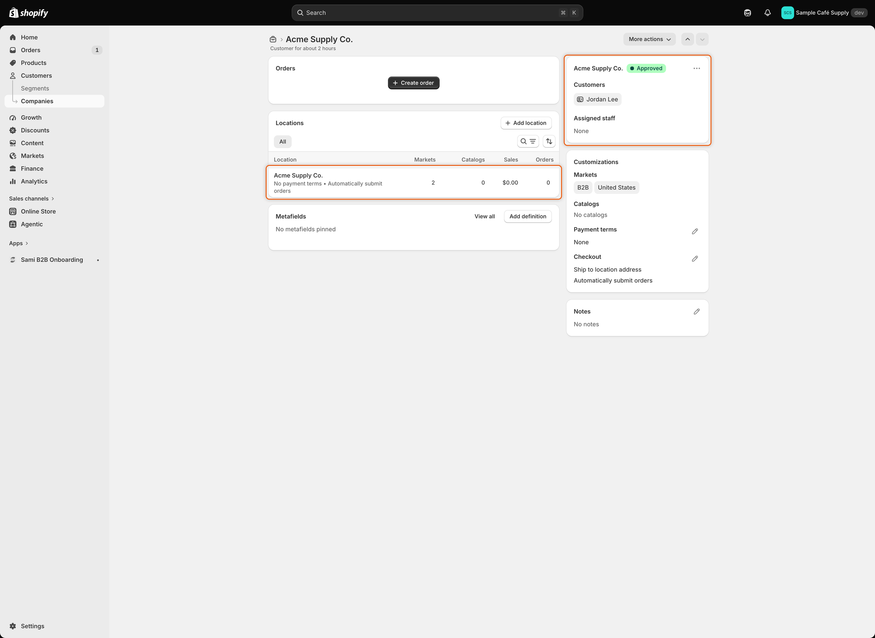
Task: Click the companies breadcrumb icon
Action: pyautogui.click(x=273, y=39)
